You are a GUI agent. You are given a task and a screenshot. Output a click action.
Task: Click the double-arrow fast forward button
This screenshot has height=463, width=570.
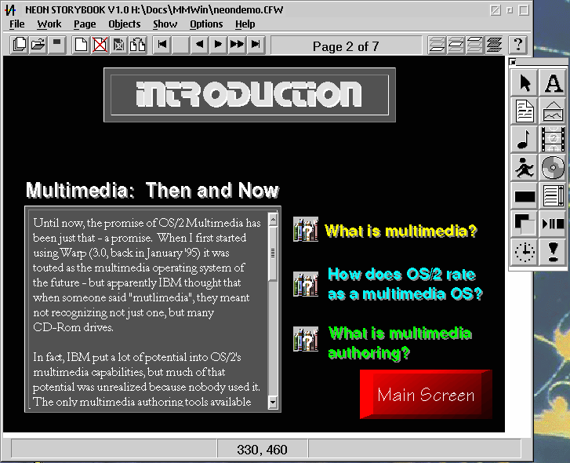point(237,45)
